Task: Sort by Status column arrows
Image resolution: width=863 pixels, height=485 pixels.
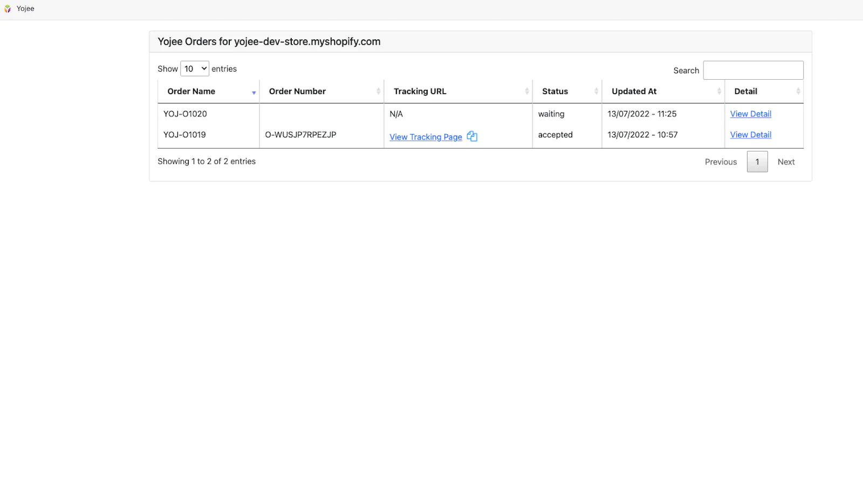Action: [596, 92]
